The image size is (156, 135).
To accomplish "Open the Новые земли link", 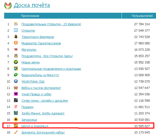I will (31, 63).
